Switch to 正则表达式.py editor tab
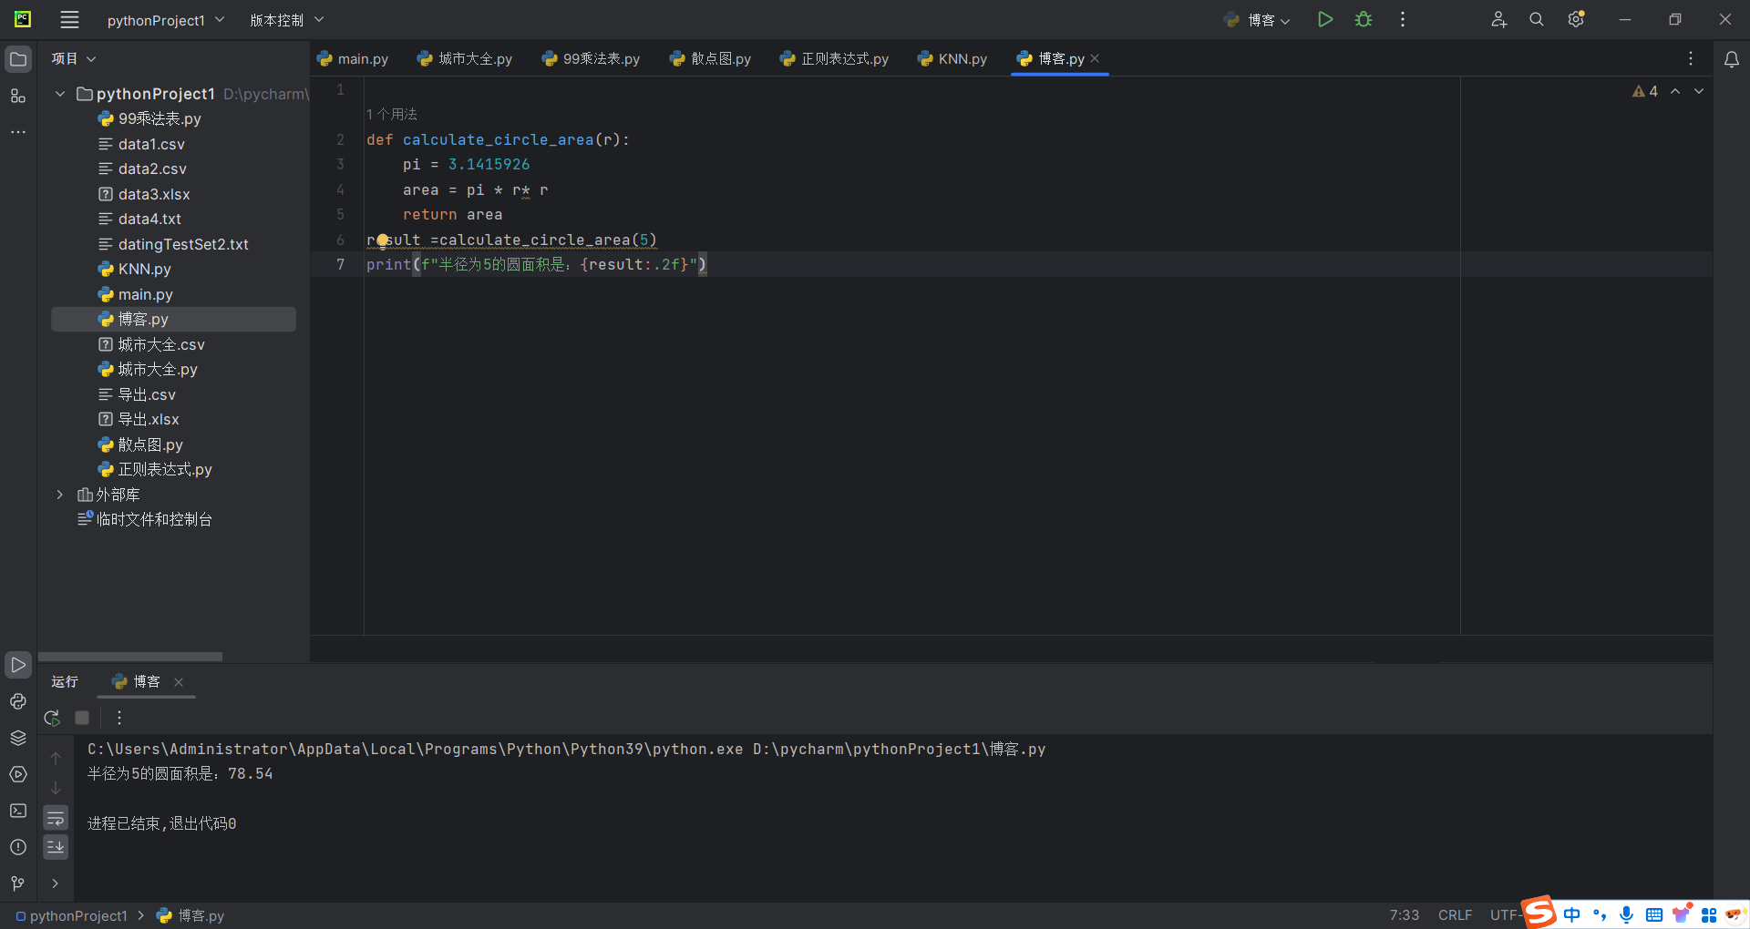1750x929 pixels. (834, 58)
